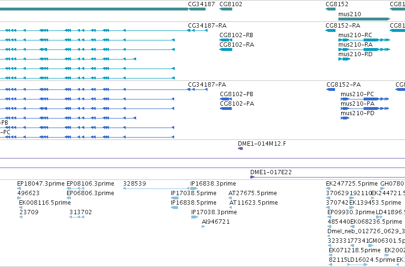Click the CG8152-RA transcript arrow

click(330, 30)
